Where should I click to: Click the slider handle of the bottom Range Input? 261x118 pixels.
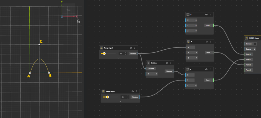coord(108,97)
